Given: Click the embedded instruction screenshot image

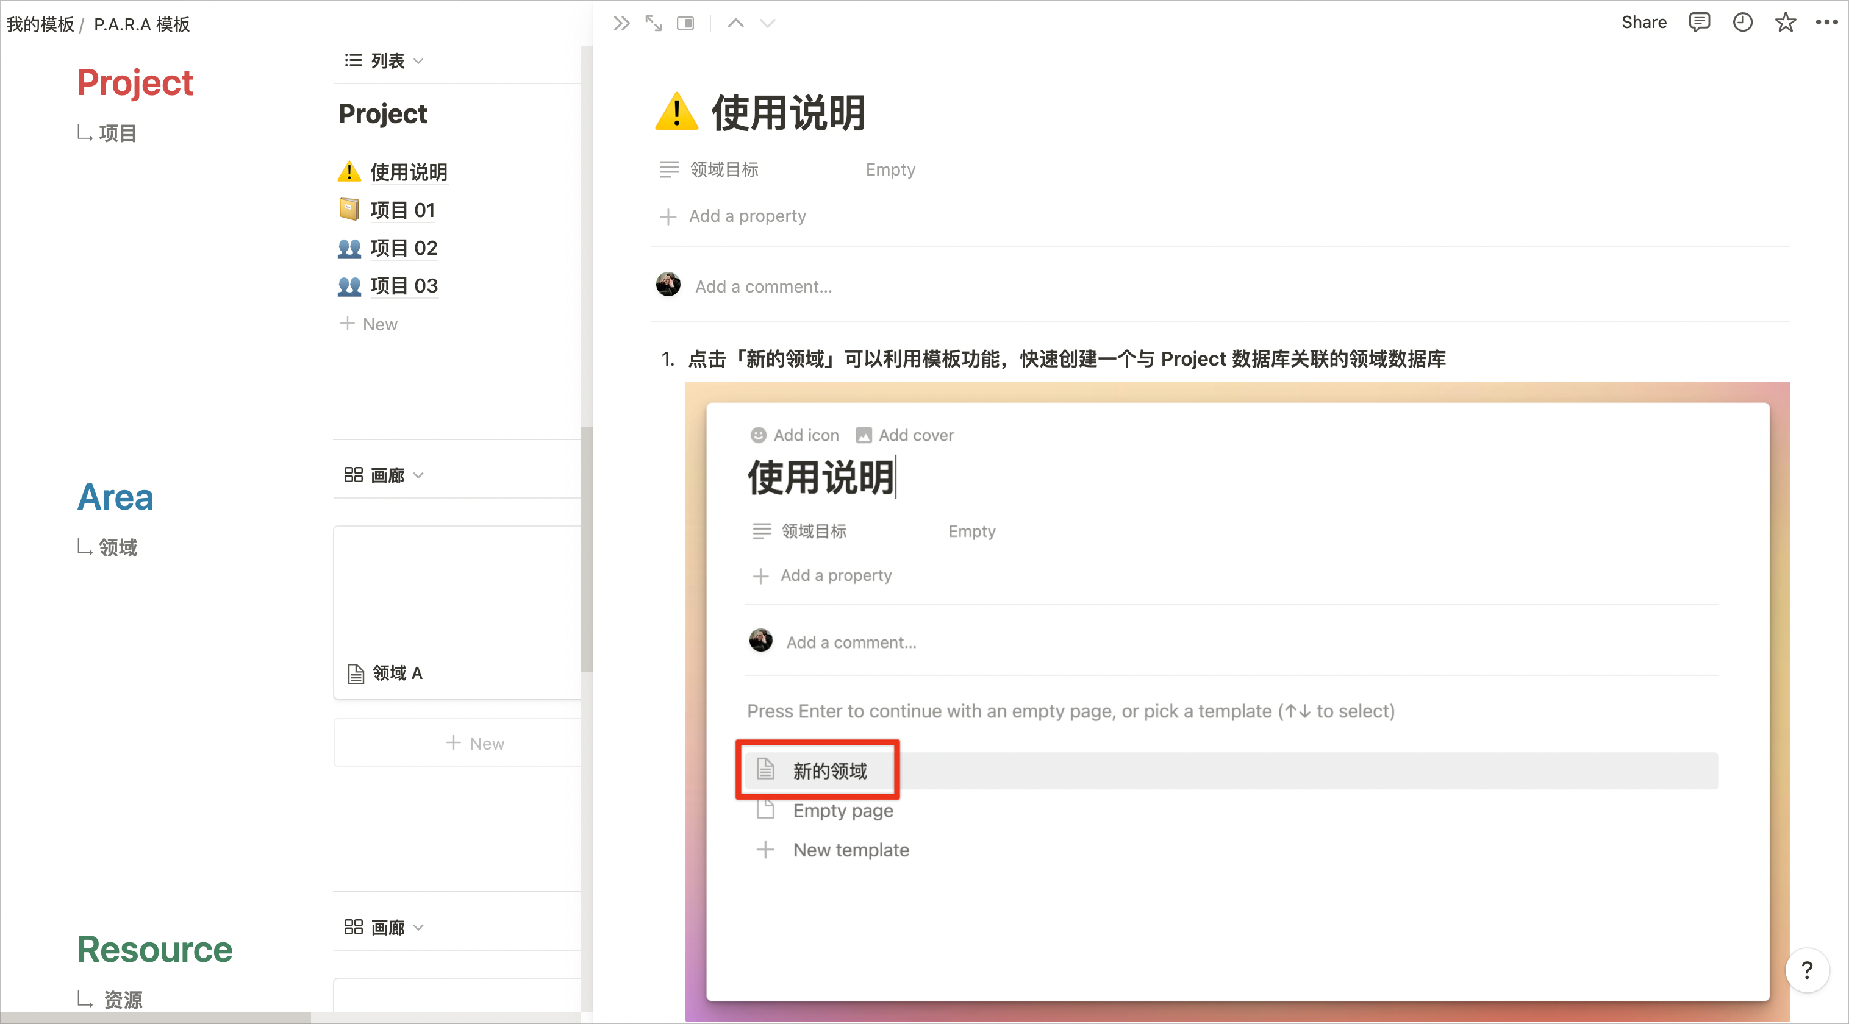Looking at the screenshot, I should [x=1237, y=701].
